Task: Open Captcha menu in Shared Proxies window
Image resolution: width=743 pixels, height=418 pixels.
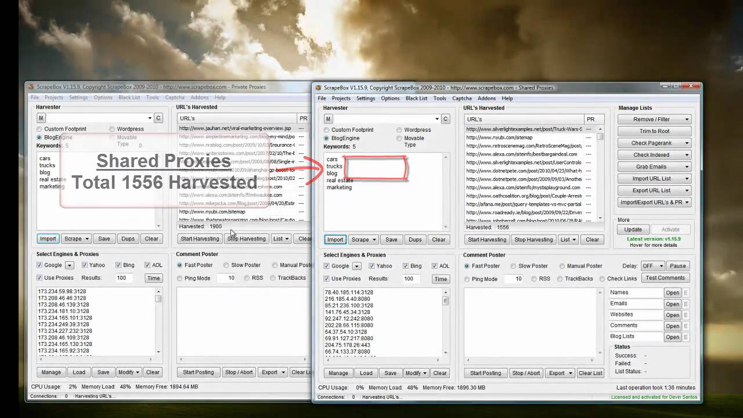Action: pyautogui.click(x=462, y=98)
